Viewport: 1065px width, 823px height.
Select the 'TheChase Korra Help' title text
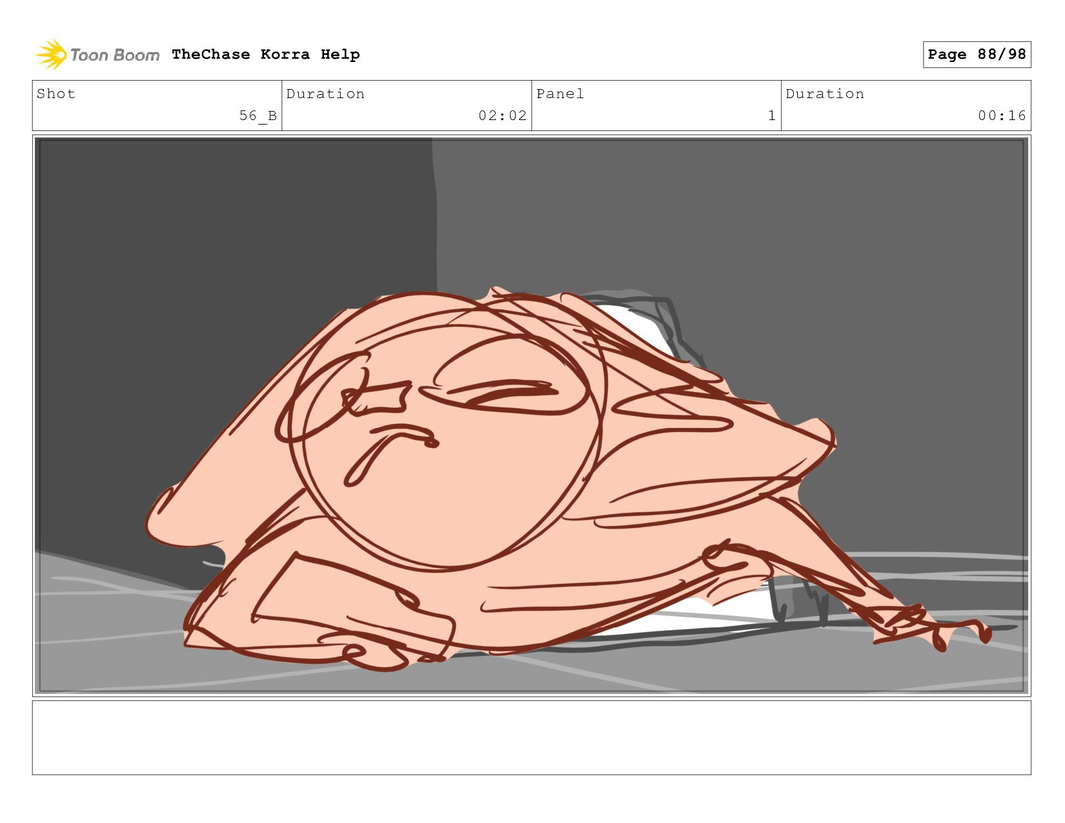[x=266, y=54]
